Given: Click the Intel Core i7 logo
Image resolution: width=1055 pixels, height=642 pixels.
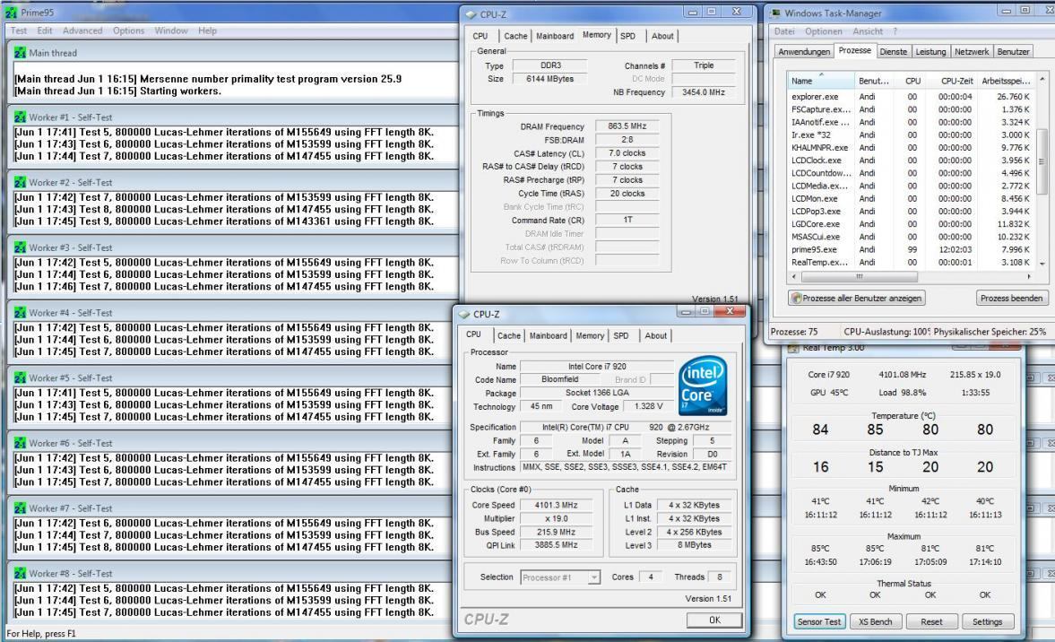Looking at the screenshot, I should [703, 386].
